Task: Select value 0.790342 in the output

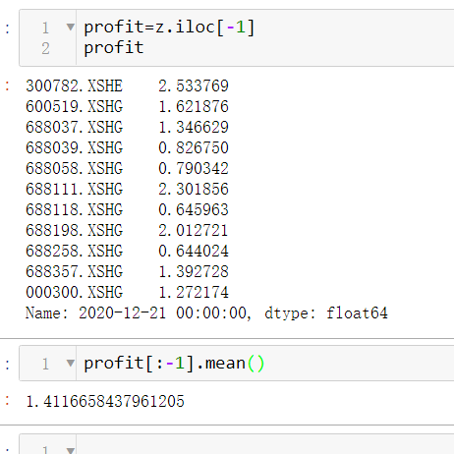Action: pyautogui.click(x=194, y=169)
